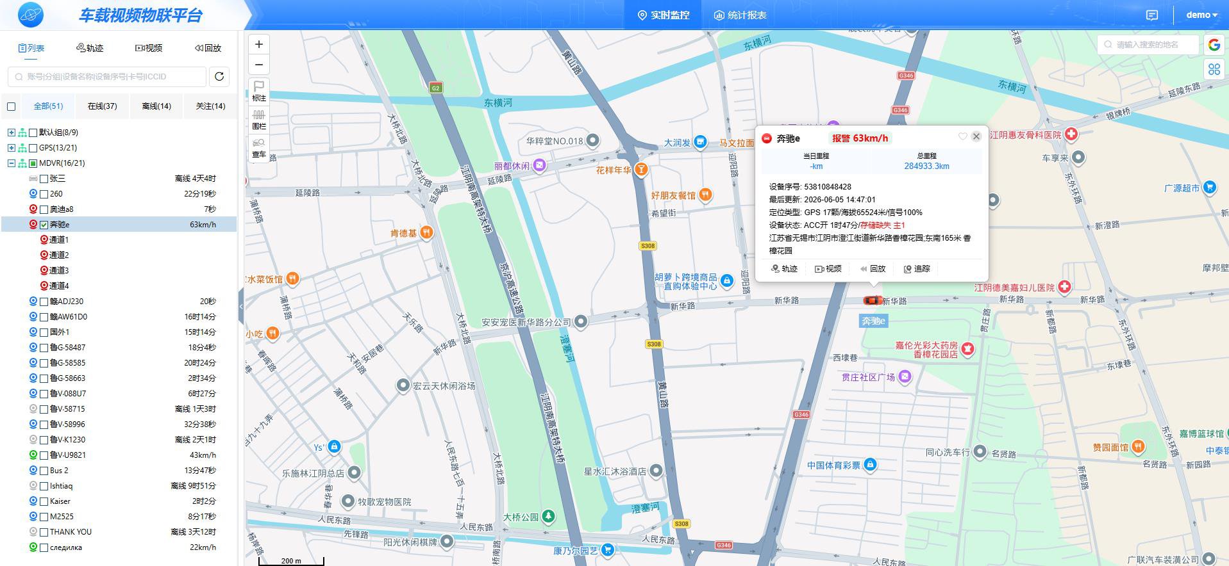
Task: Select the 鲁G-58487 device row
Action: point(119,348)
